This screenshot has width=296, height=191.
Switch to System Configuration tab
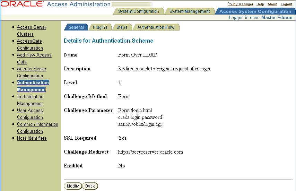point(139,11)
